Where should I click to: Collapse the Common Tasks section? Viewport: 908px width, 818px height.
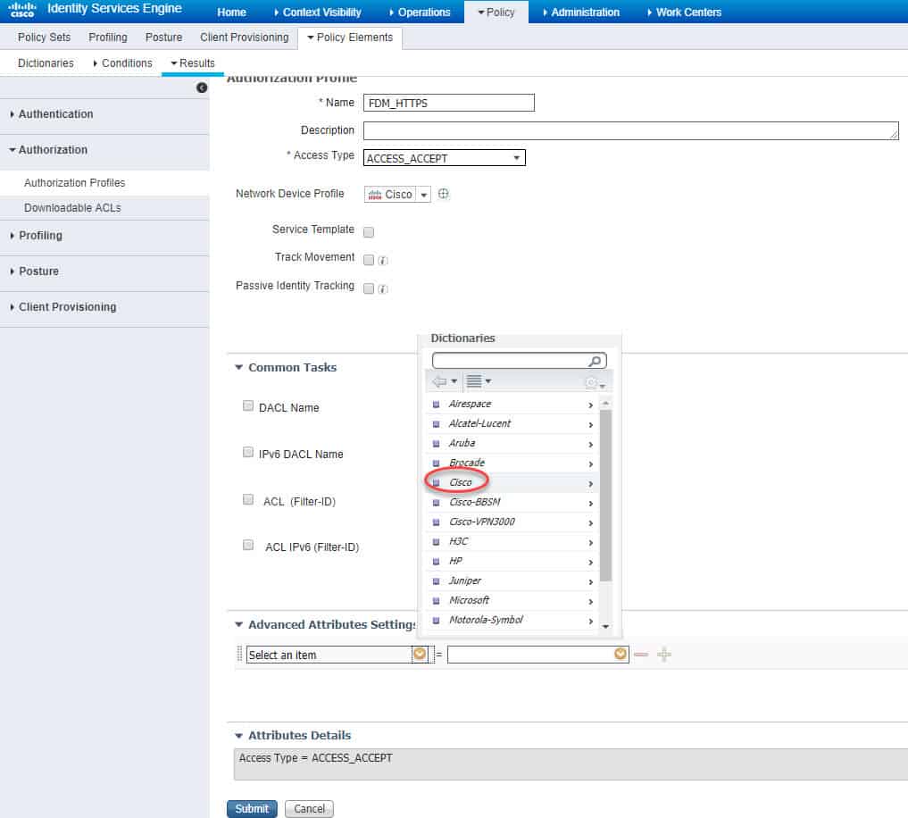pos(238,367)
